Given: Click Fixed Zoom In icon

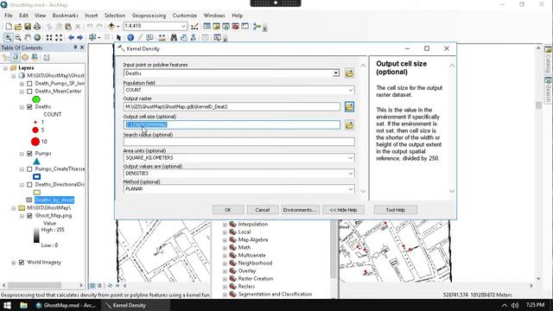Looking at the screenshot, I should point(49,37).
